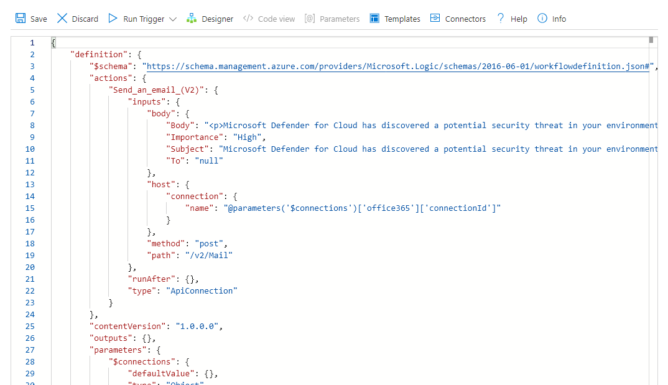Open the workflowdefinition.json schema URL link

coord(396,66)
